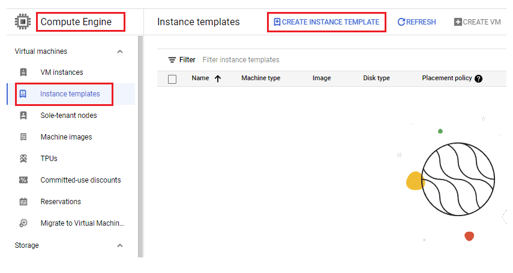The image size is (513, 273).
Task: Sort by Machine type column header
Action: point(261,78)
